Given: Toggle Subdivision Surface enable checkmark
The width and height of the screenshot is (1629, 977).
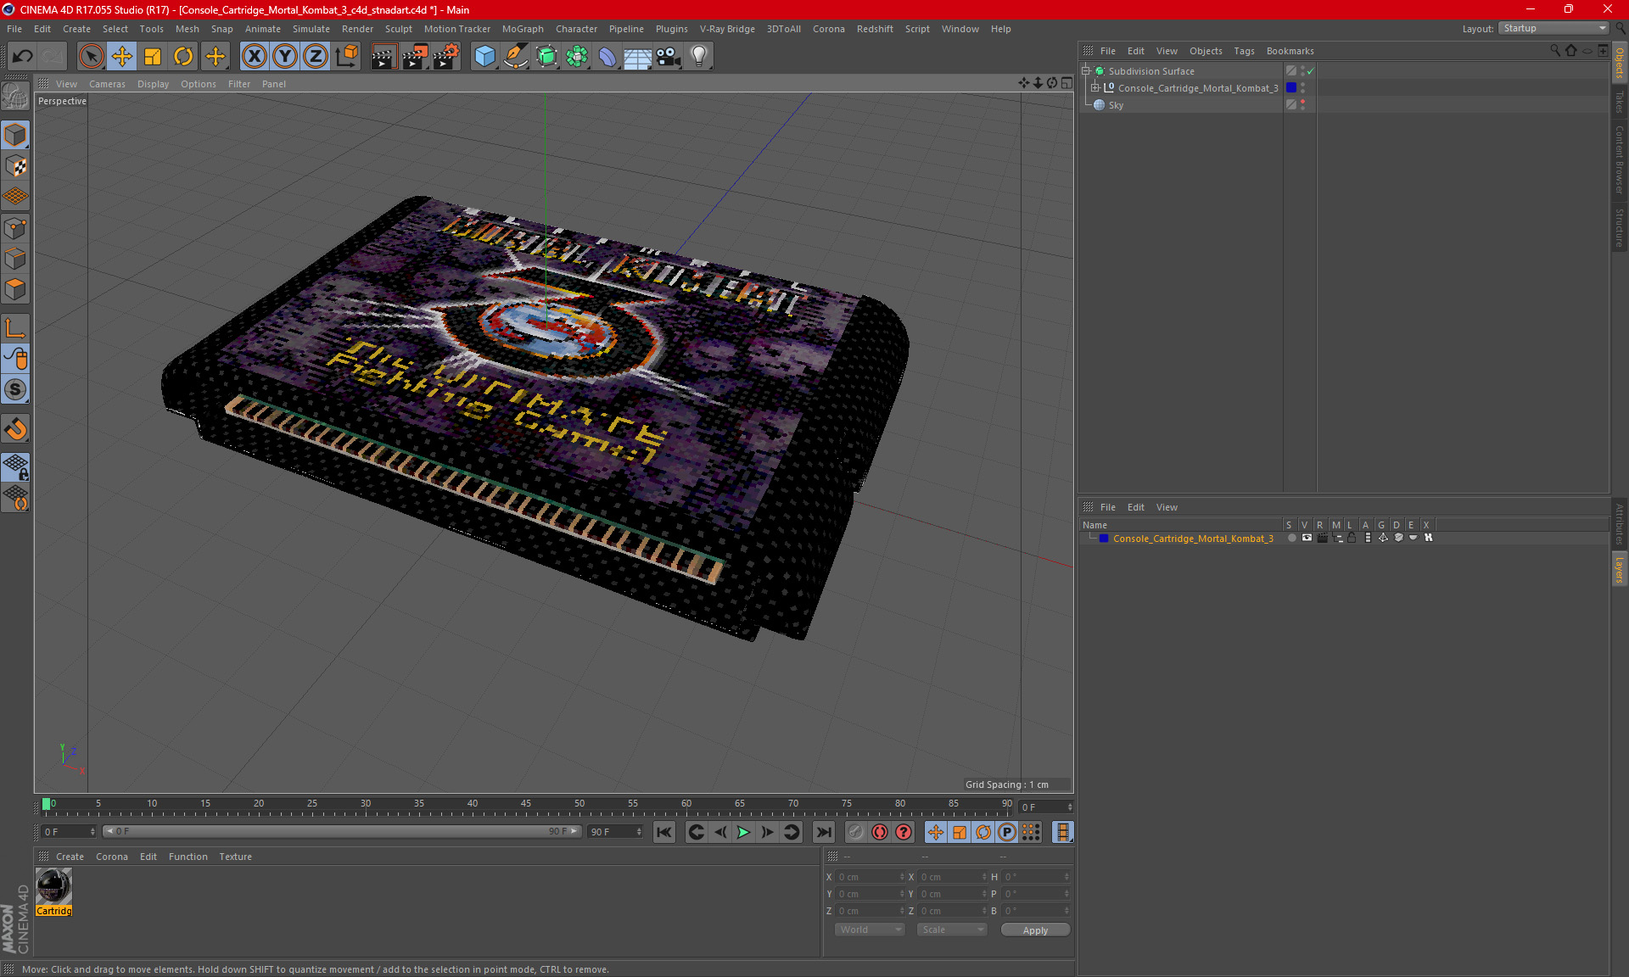Looking at the screenshot, I should (x=1311, y=71).
